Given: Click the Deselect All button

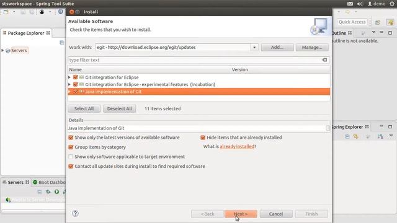Looking at the screenshot, I should click(120, 109).
